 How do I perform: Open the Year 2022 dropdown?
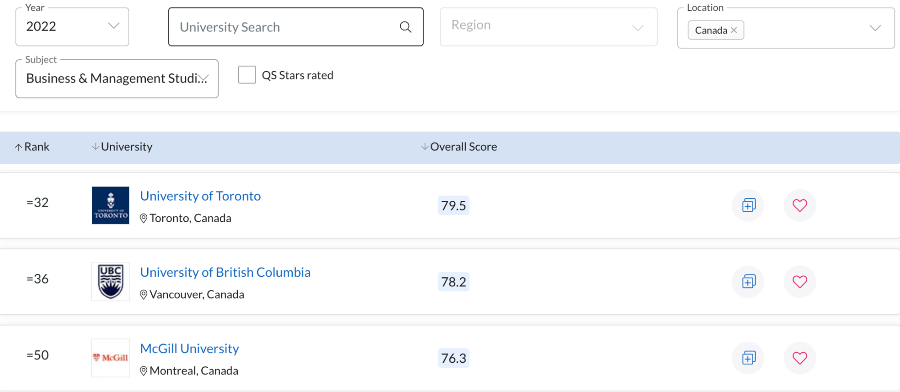(72, 27)
